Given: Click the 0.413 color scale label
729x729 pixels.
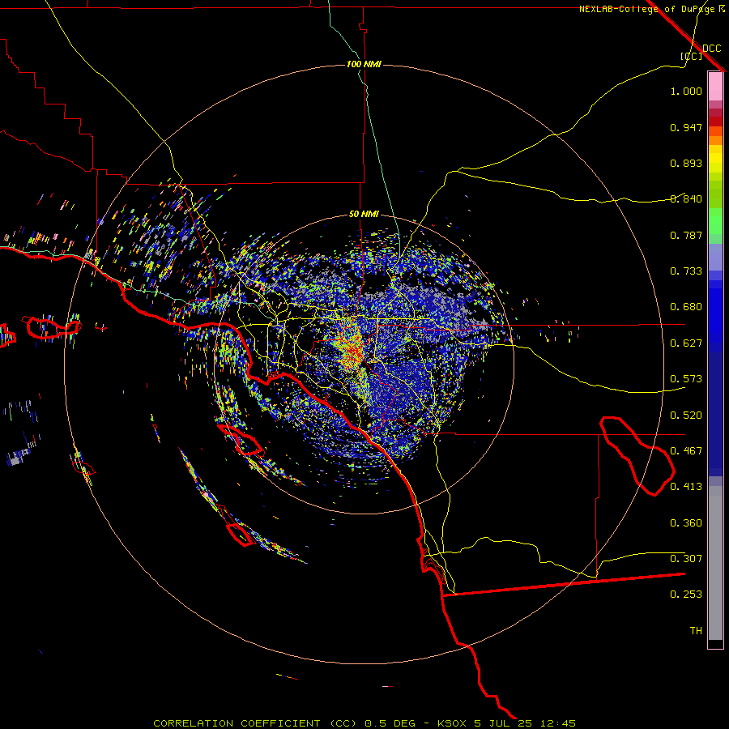Looking at the screenshot, I should 686,487.
